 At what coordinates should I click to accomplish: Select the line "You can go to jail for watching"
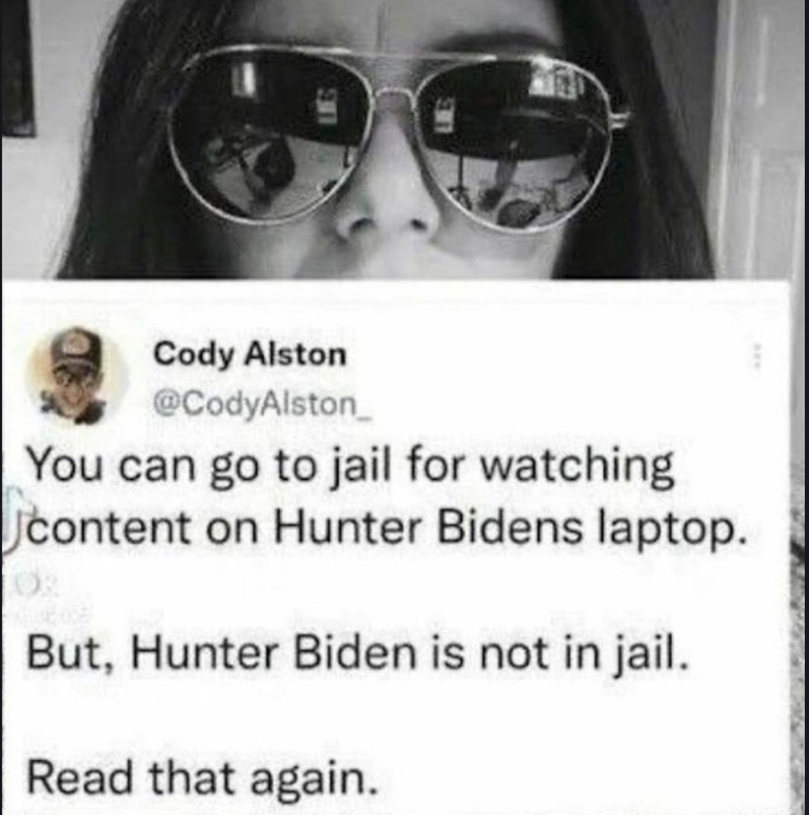tap(352, 466)
